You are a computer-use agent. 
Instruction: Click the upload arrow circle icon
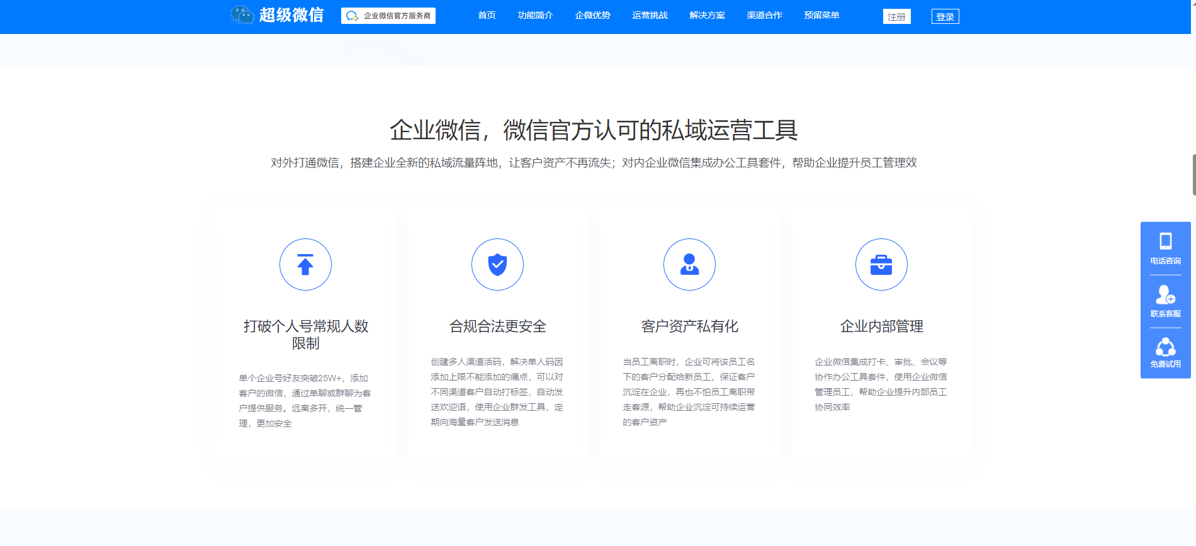[305, 265]
